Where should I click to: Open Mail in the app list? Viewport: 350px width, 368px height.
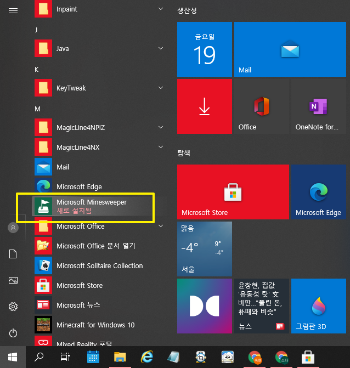tap(99, 167)
